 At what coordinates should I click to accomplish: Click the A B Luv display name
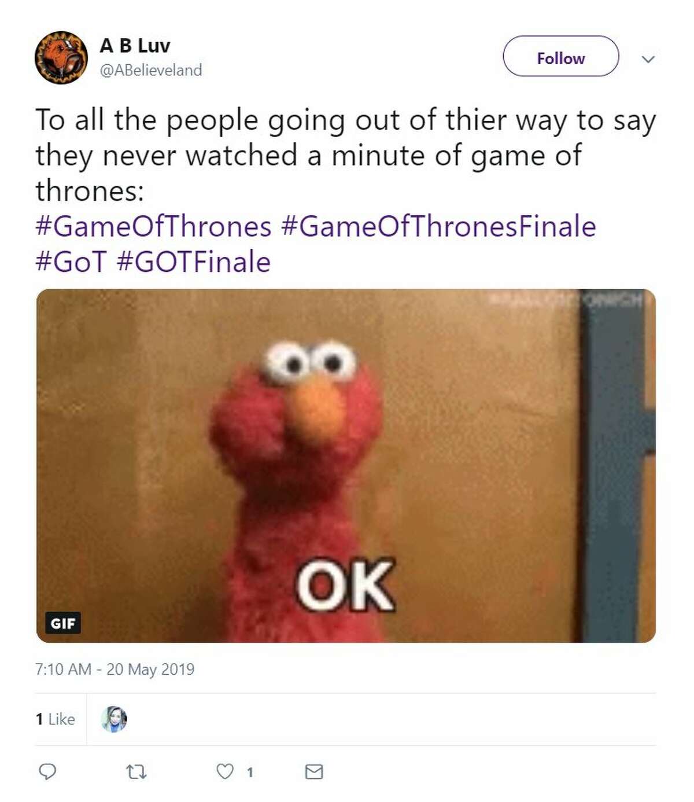[x=135, y=45]
